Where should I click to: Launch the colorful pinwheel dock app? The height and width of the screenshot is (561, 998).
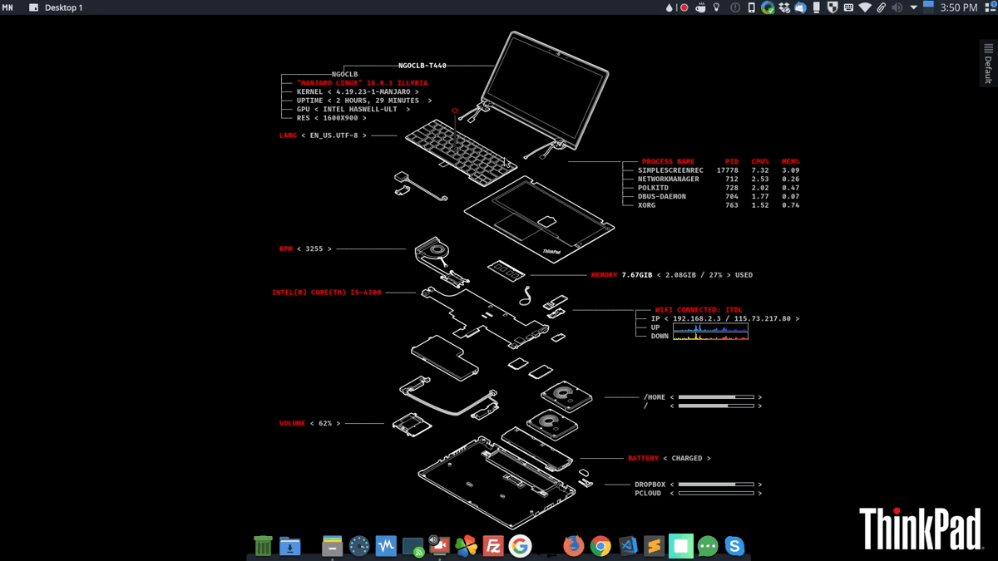(467, 545)
